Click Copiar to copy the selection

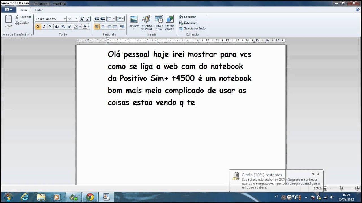pyautogui.click(x=22, y=23)
